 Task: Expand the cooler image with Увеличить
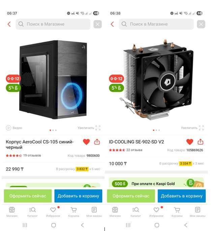192,128
